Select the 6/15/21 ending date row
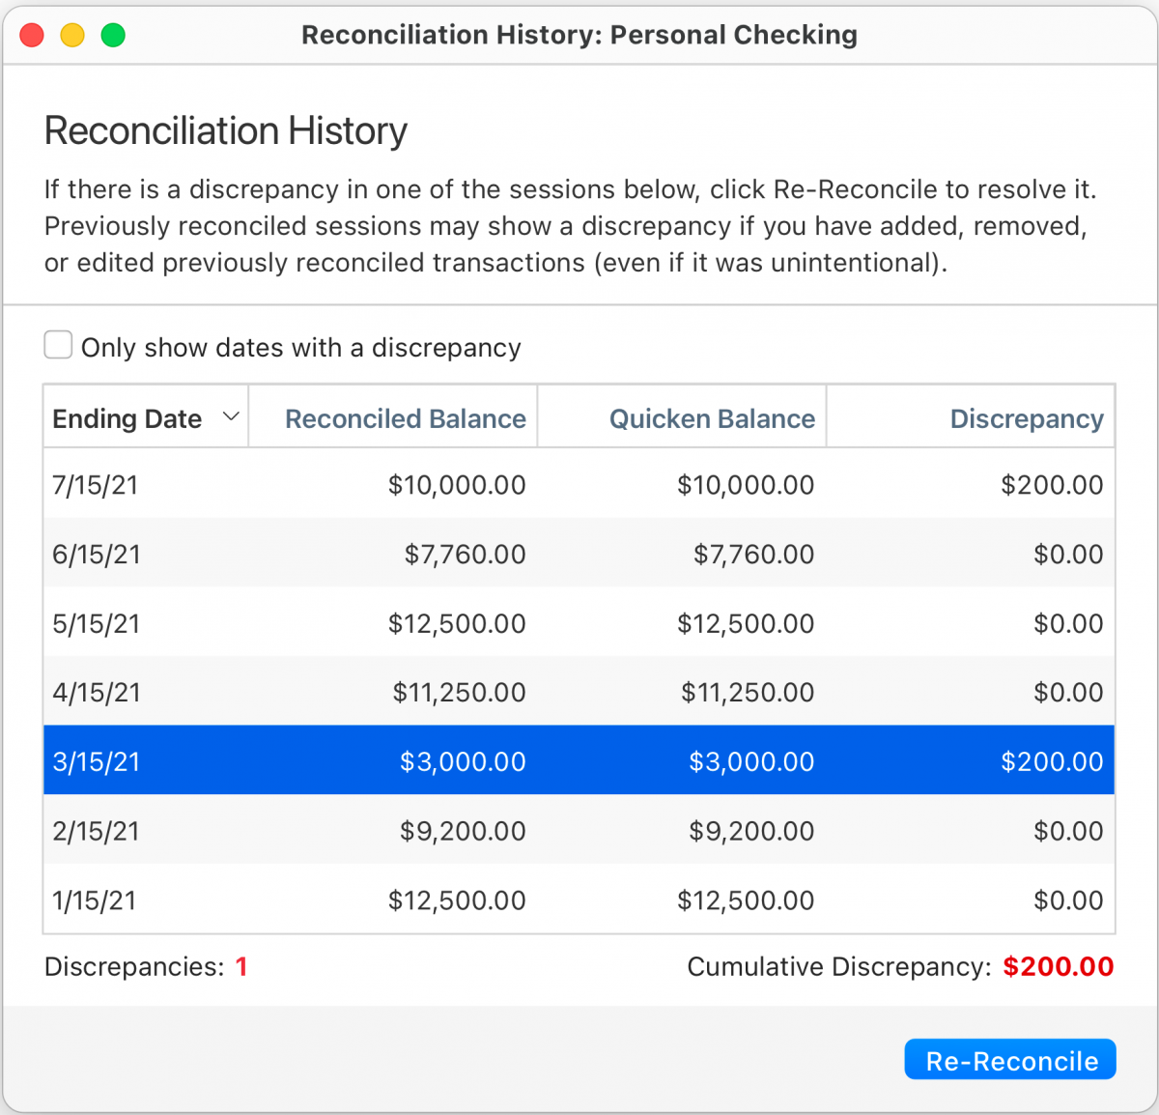The height and width of the screenshot is (1115, 1159). (x=579, y=554)
